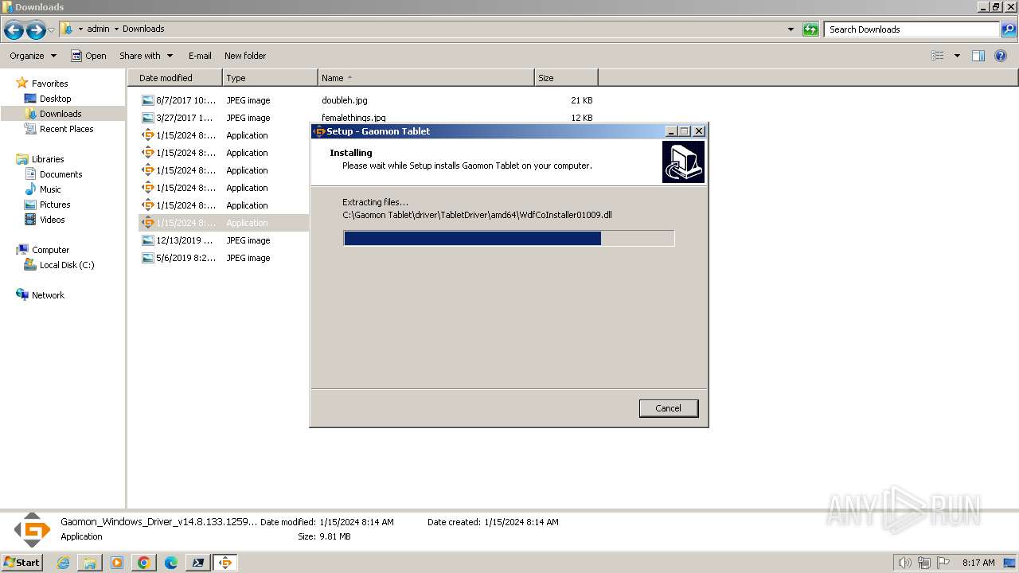Screen dimensions: 1019x573
Task: Select Downloads in navigation pane
Action: (x=61, y=114)
